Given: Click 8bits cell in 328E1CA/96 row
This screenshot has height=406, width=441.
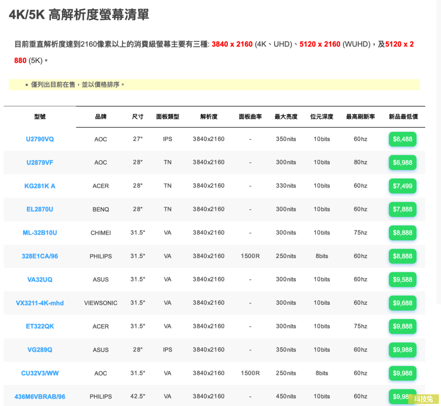Looking at the screenshot, I should pos(322,256).
